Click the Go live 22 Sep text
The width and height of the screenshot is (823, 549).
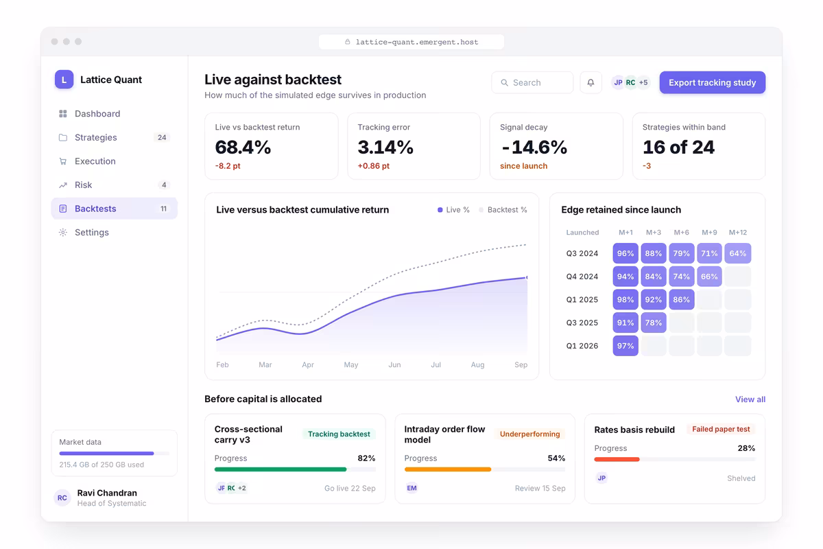pyautogui.click(x=350, y=489)
